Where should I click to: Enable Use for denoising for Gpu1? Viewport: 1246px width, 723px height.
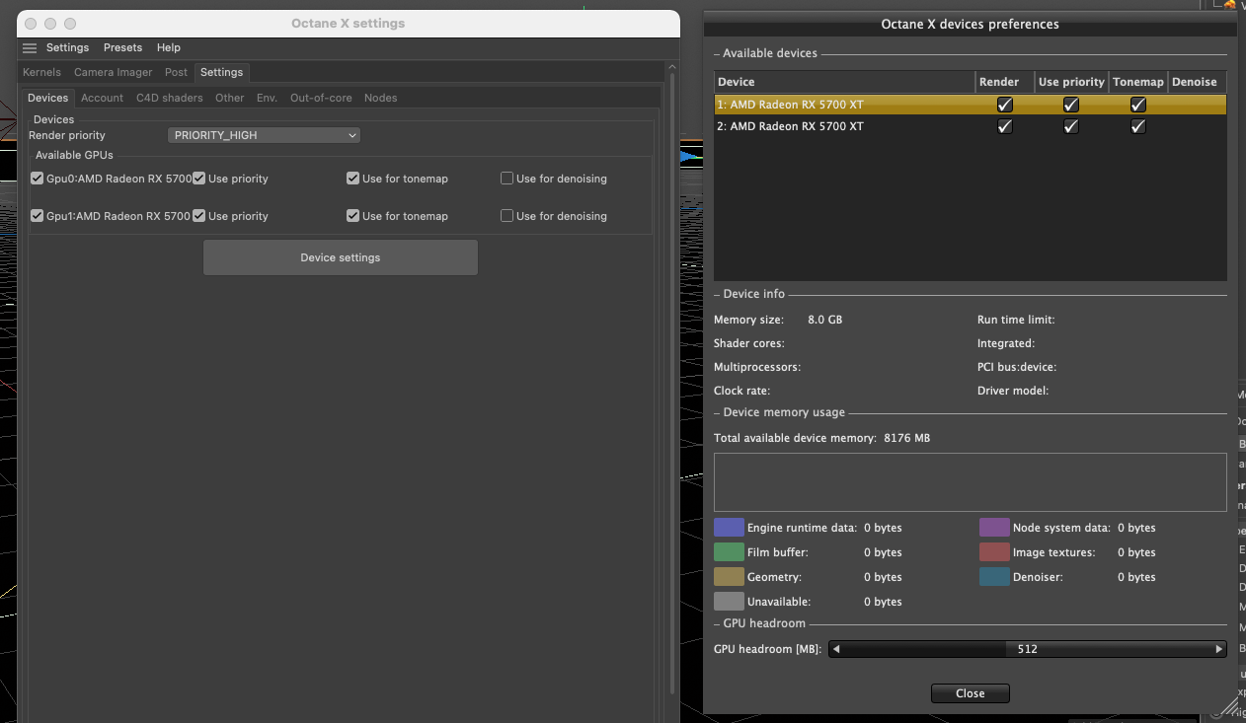coord(506,216)
